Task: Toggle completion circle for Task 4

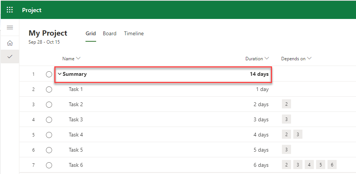Action: [49, 135]
